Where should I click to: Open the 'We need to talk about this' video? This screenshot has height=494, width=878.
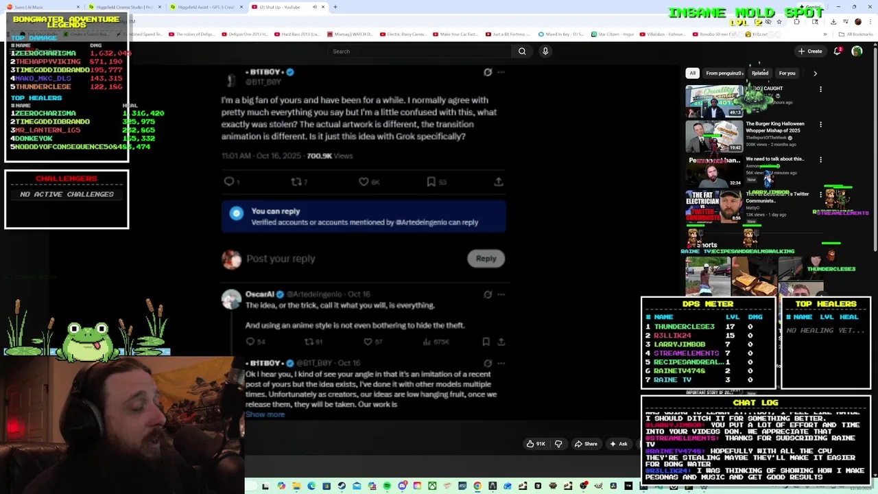[x=774, y=159]
